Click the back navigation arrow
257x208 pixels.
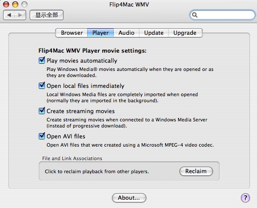click(x=9, y=15)
